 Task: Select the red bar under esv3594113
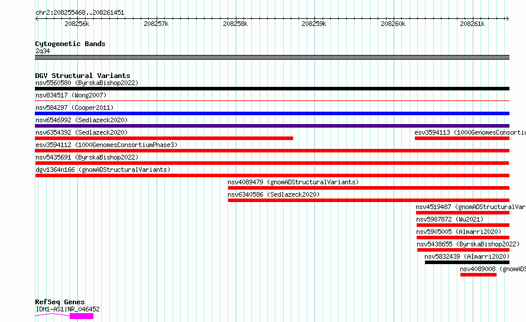[462, 138]
